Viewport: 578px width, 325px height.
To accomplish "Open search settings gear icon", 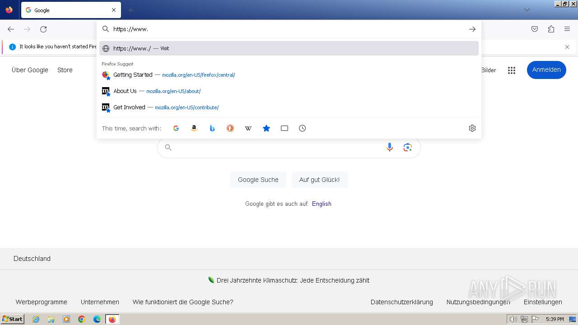I will click(x=472, y=128).
